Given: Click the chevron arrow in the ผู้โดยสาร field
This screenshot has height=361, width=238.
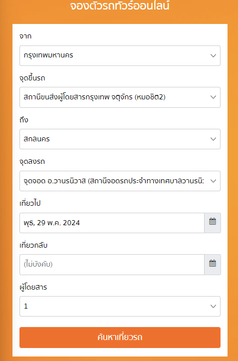Looking at the screenshot, I should click(x=213, y=306).
